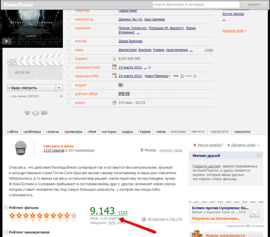This screenshot has height=237, width=270.
Task: Click the 1233 votes count link
Action: (x=123, y=213)
